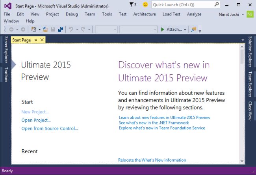This screenshot has width=256, height=175.
Task: Click the Save All toolbar icon
Action: (x=61, y=30)
